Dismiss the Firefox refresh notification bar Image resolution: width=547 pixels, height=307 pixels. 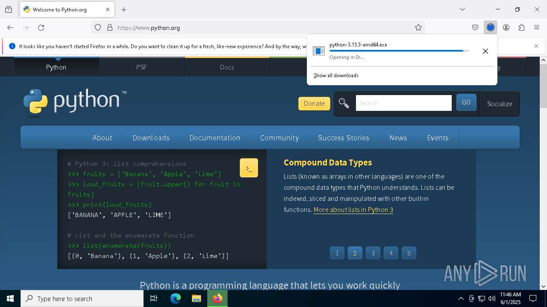pos(536,46)
